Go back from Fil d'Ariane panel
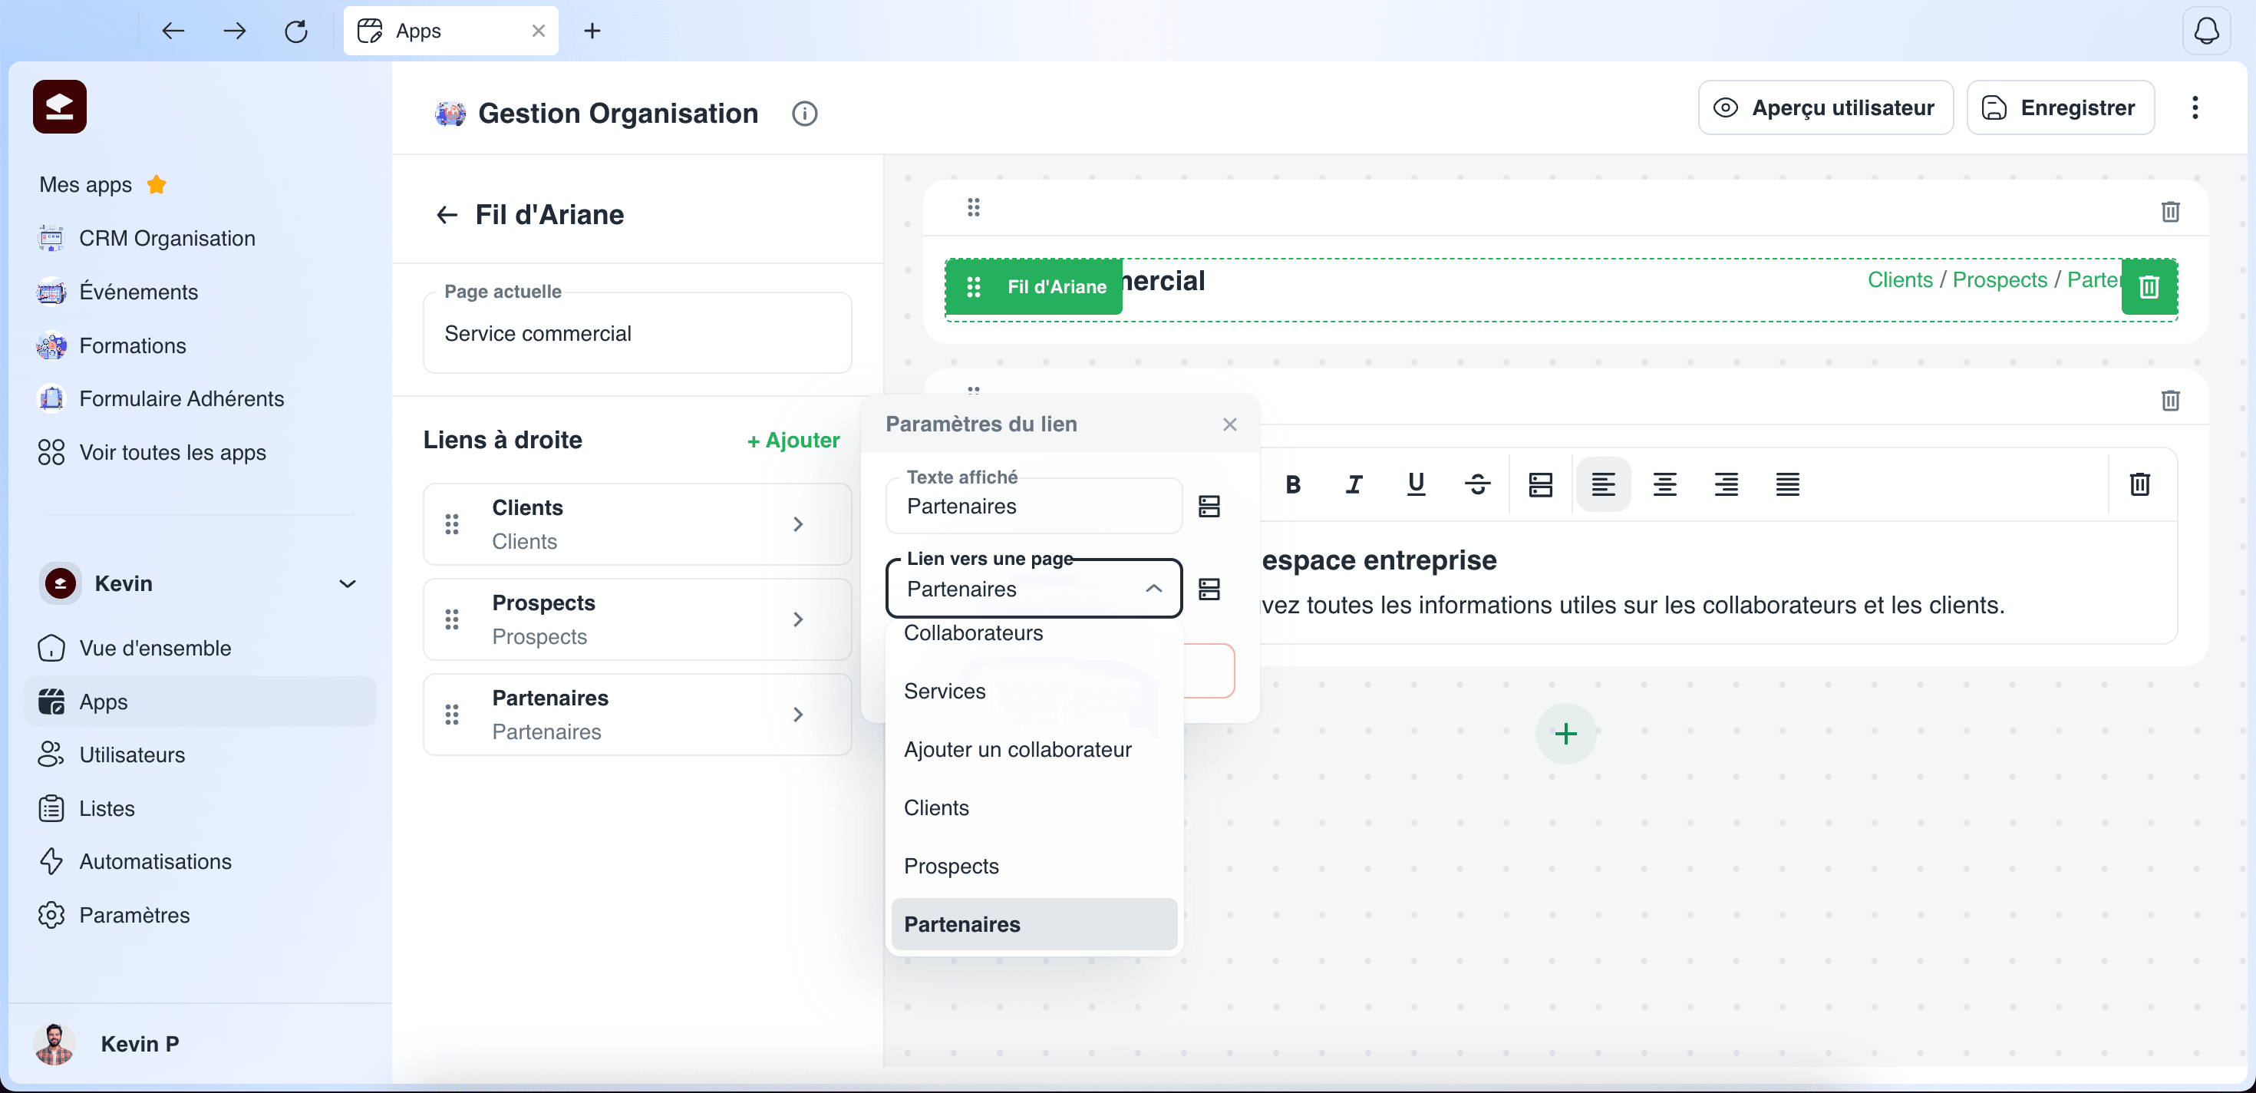 point(447,215)
